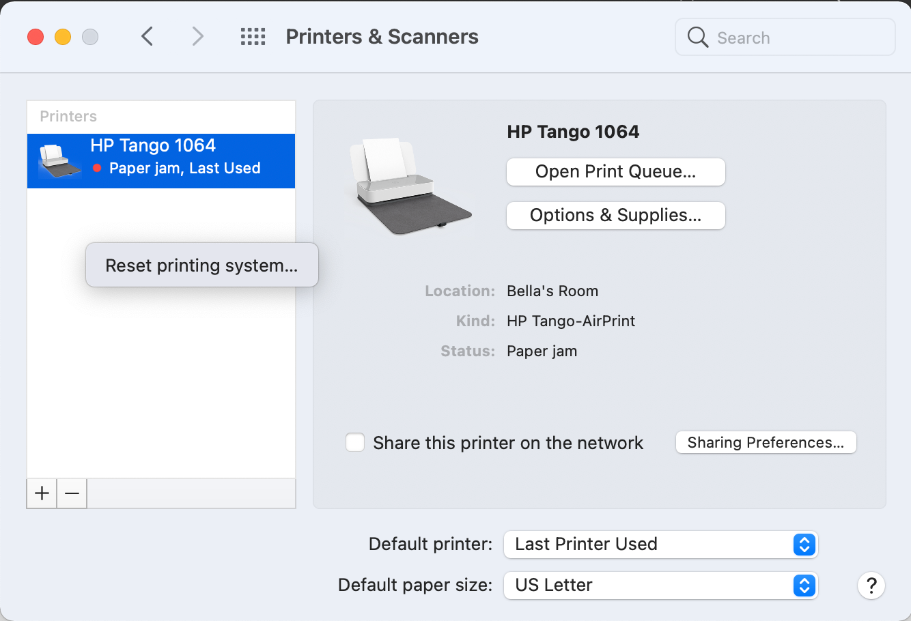Go forward with the right chevron
This screenshot has height=621, width=911.
click(x=197, y=36)
